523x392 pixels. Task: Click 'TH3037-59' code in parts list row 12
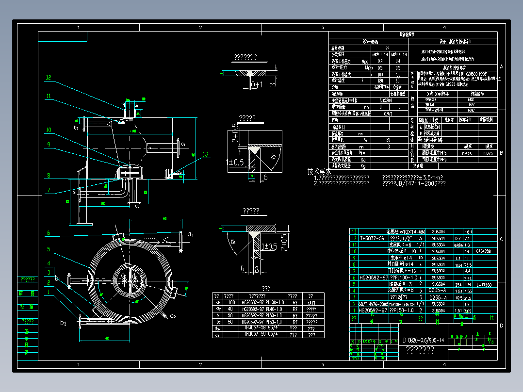click(x=372, y=239)
